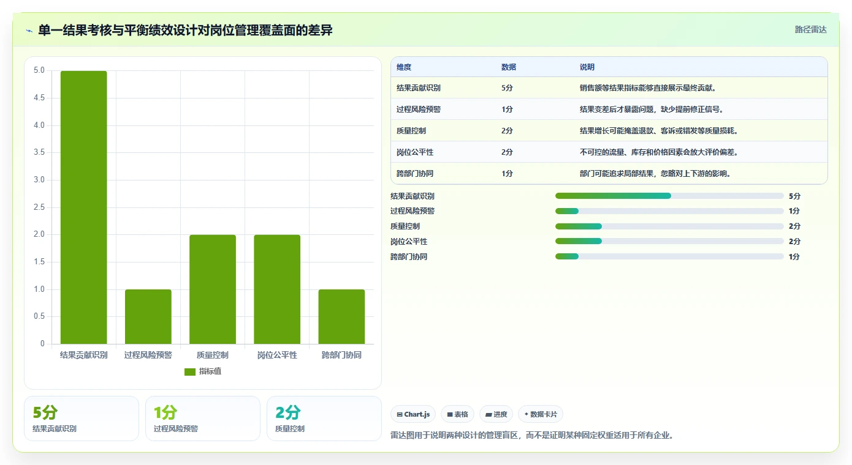
Task: Toggle the 指标值 legend swatch in the chart
Action: [x=190, y=371]
